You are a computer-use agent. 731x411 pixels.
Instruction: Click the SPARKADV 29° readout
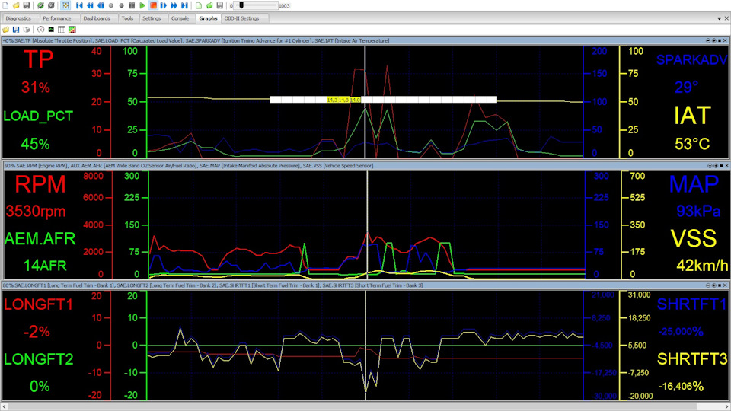pyautogui.click(x=686, y=87)
